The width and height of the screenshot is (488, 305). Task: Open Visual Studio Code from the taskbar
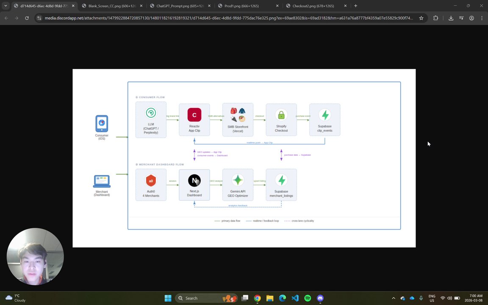295,298
